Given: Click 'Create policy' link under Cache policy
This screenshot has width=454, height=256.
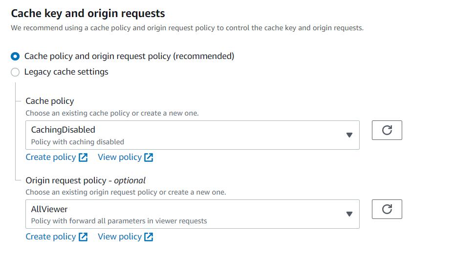Looking at the screenshot, I should point(51,157).
